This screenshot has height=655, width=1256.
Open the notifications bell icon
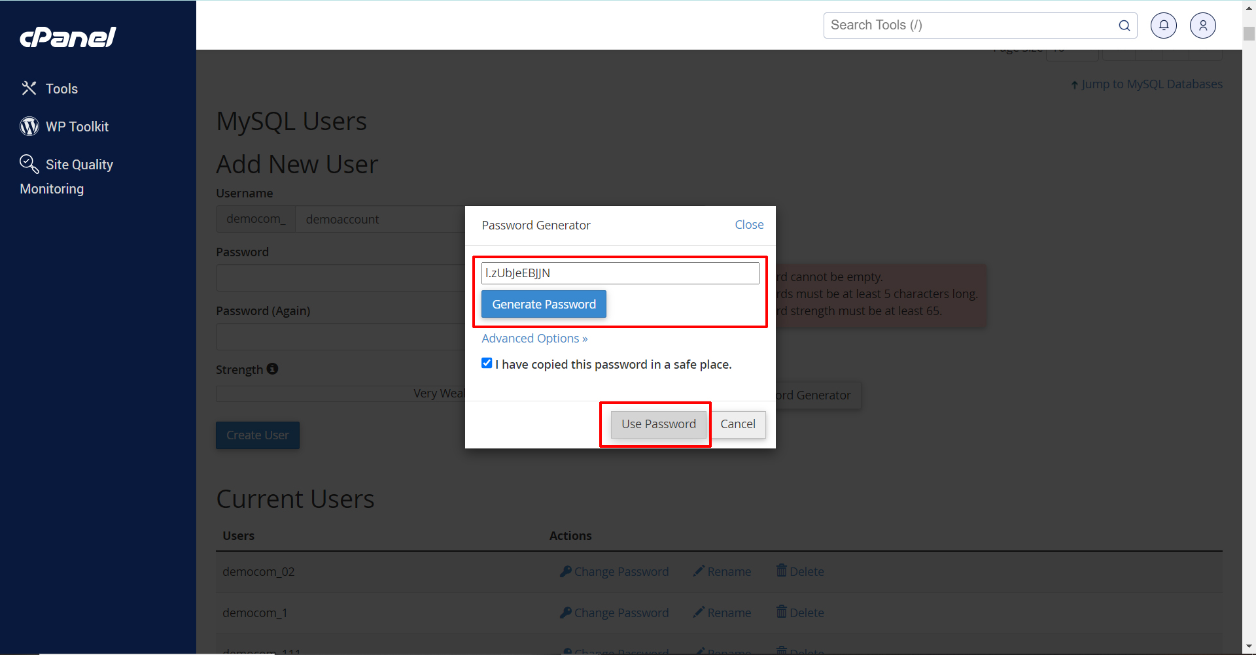click(1163, 25)
